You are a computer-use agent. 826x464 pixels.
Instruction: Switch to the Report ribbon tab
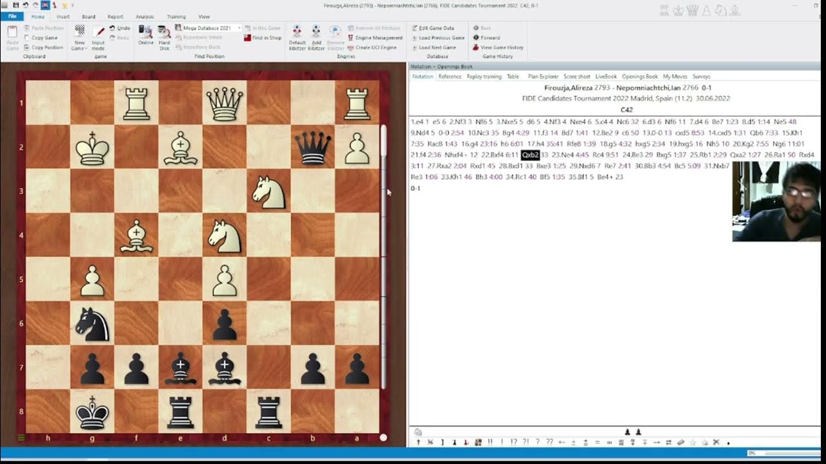tap(116, 17)
